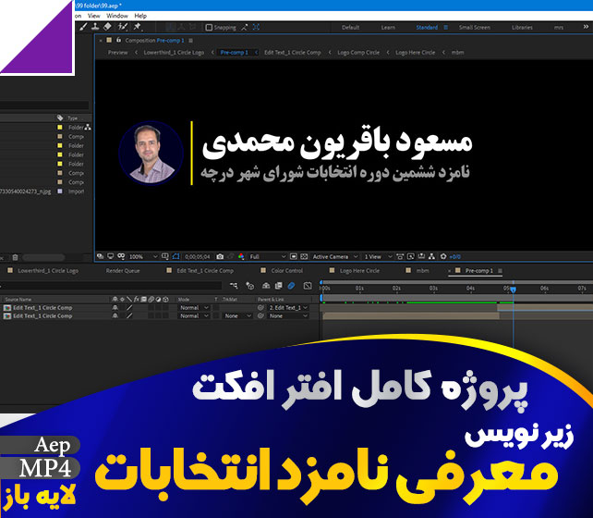Image resolution: width=593 pixels, height=518 pixels.
Task: Open TrkMat None dropdown on second layer
Action: pos(237,316)
